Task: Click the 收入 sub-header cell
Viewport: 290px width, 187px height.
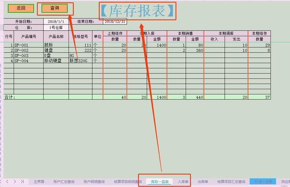Action: coord(214,39)
